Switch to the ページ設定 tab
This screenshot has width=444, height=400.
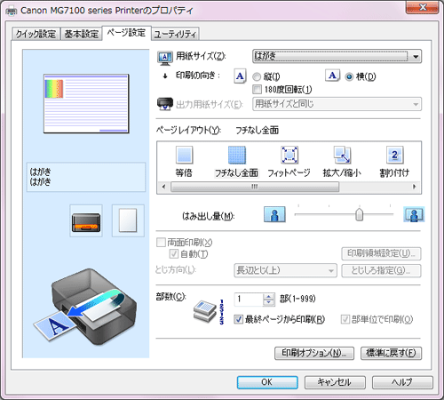[x=126, y=33]
